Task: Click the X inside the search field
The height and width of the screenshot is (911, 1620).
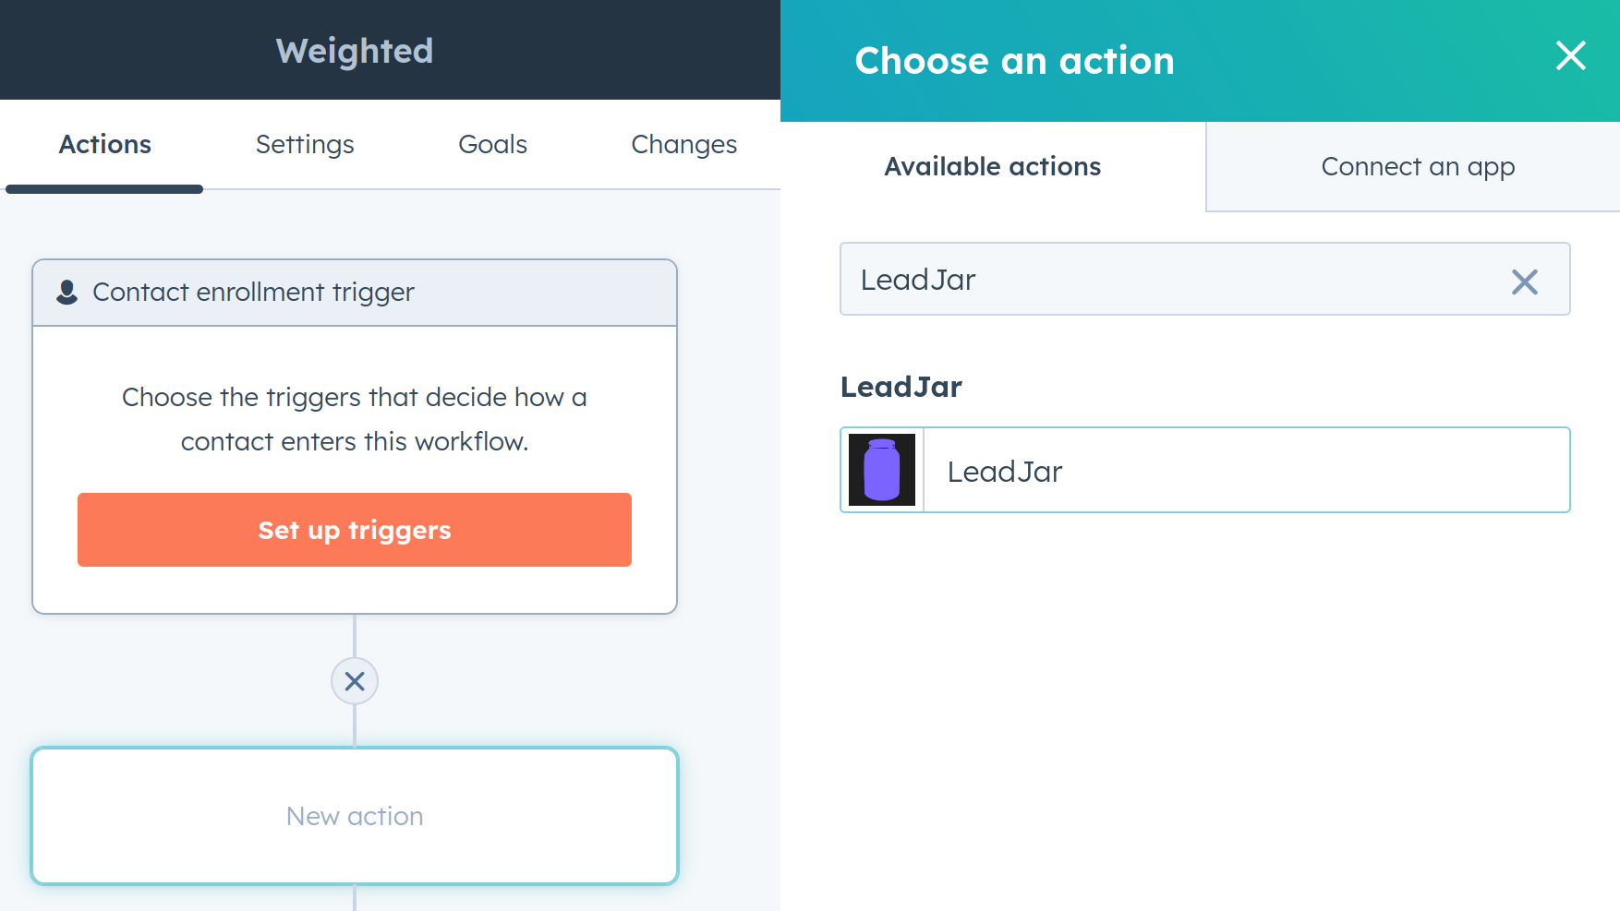Action: click(1525, 282)
